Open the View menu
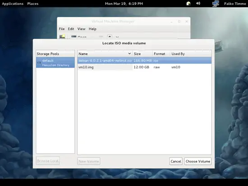Image resolution: width=248 pixels, height=186 pixels. (81, 29)
